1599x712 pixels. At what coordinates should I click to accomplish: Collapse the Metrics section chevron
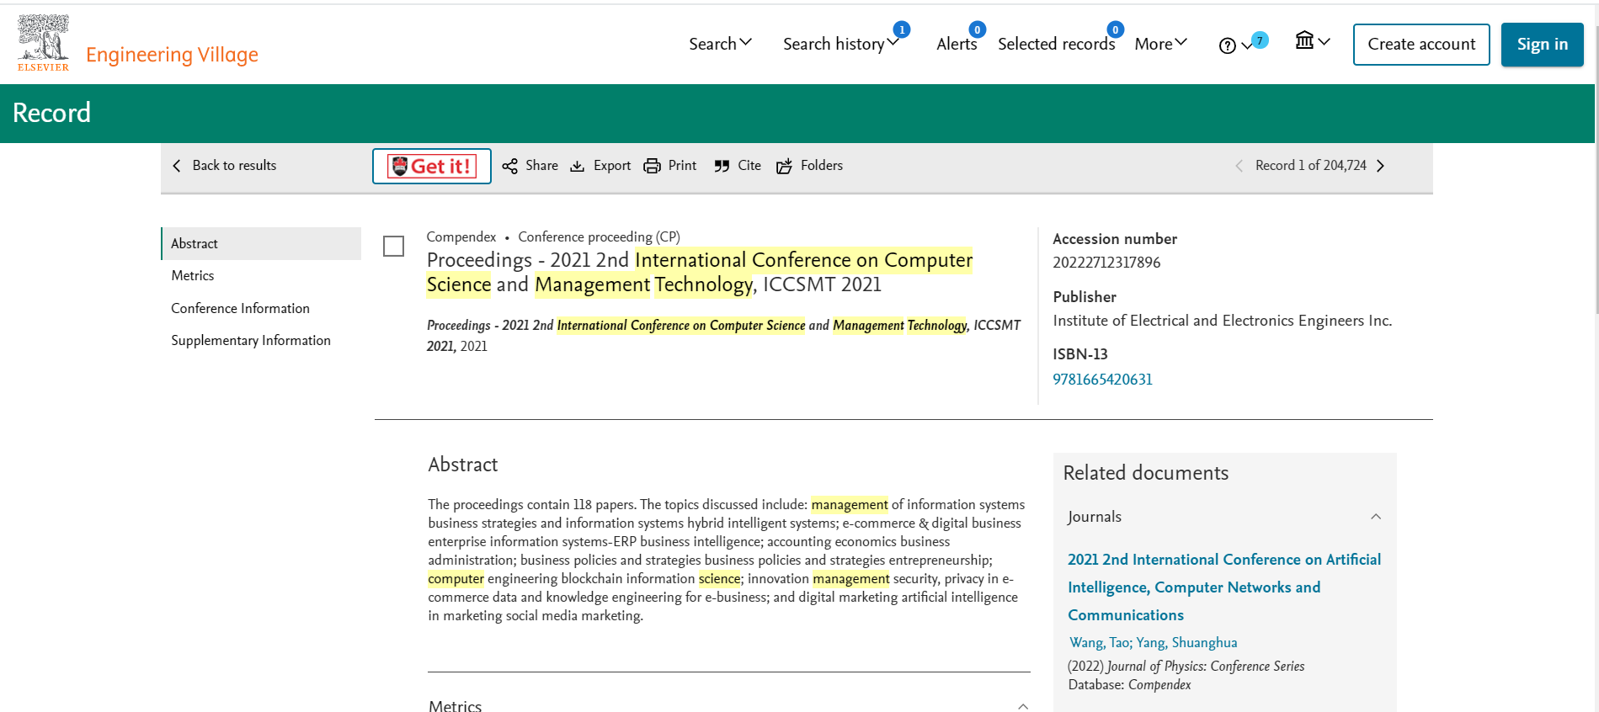click(x=1023, y=706)
